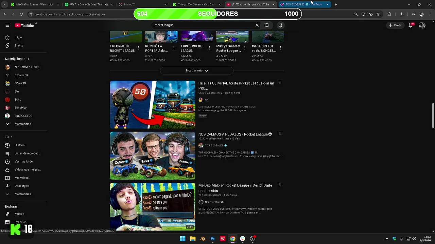Open options menu for TUTORIAL DE ROCKET LEAGUE
The image size is (435, 244).
(138, 48)
